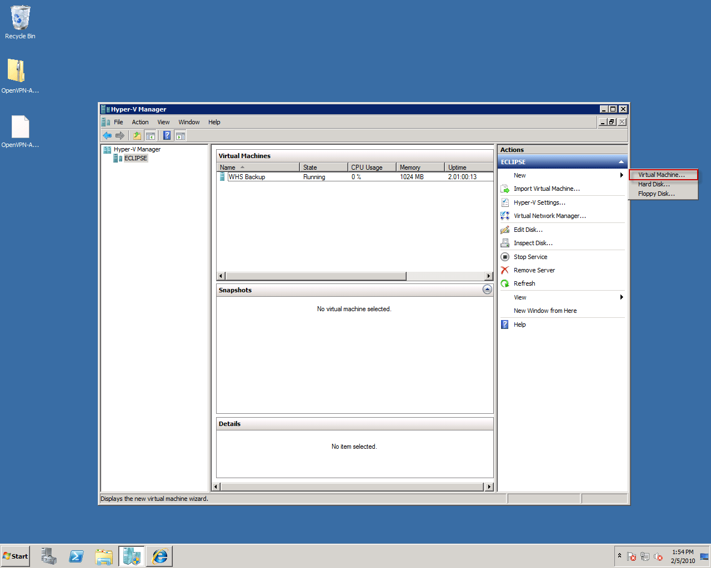The width and height of the screenshot is (711, 568).
Task: Click the Virtual Network Manager icon
Action: [x=505, y=216]
